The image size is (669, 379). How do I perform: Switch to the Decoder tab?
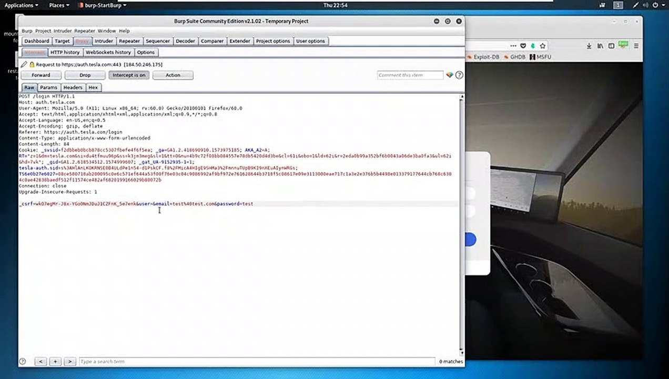[185, 41]
